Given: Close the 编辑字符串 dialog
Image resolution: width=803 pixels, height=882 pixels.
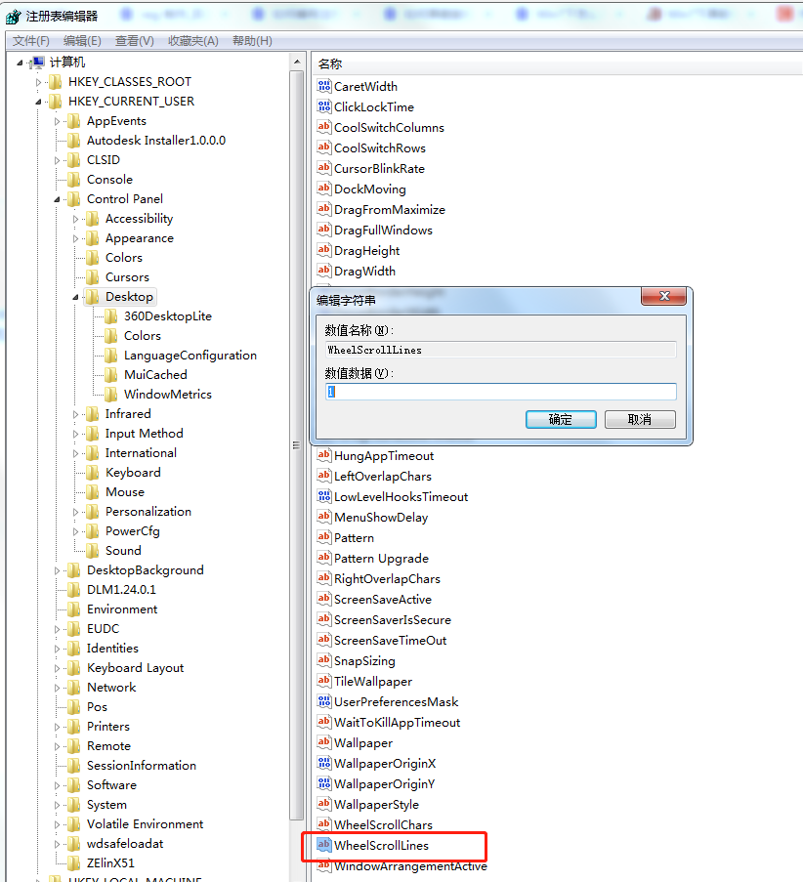Looking at the screenshot, I should (x=664, y=296).
